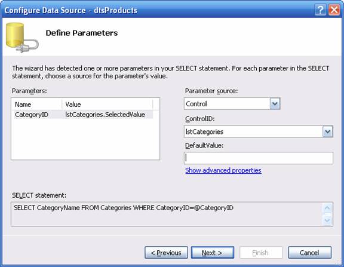The image size is (344, 267).
Task: Proceed with the Next button
Action: [x=213, y=253]
